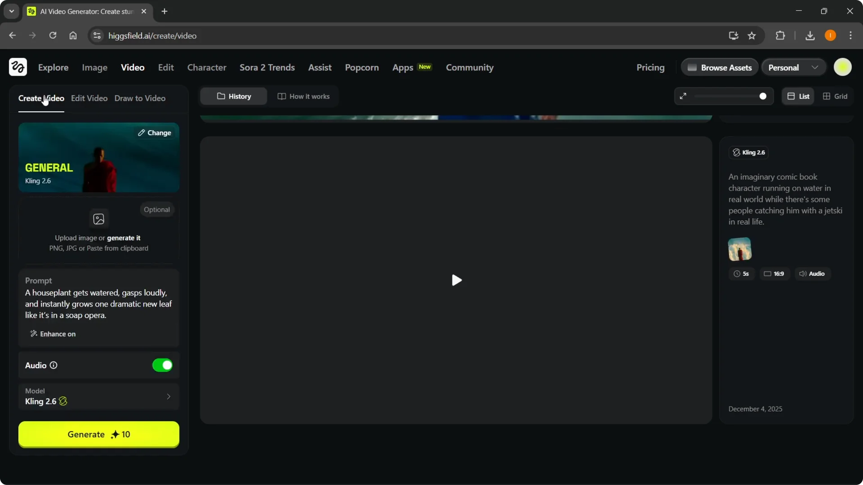863x485 pixels.
Task: Click the expand preview arrows icon
Action: point(683,96)
